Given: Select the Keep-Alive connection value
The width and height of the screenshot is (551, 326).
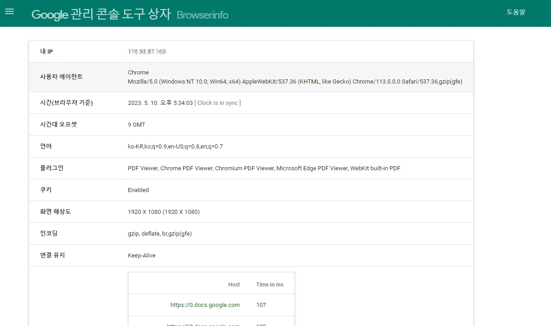Looking at the screenshot, I should pyautogui.click(x=142, y=256).
